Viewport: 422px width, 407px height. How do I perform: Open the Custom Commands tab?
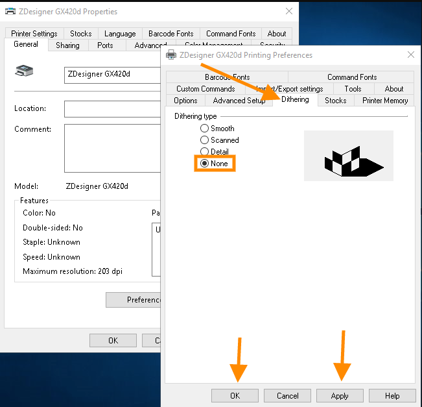point(205,89)
